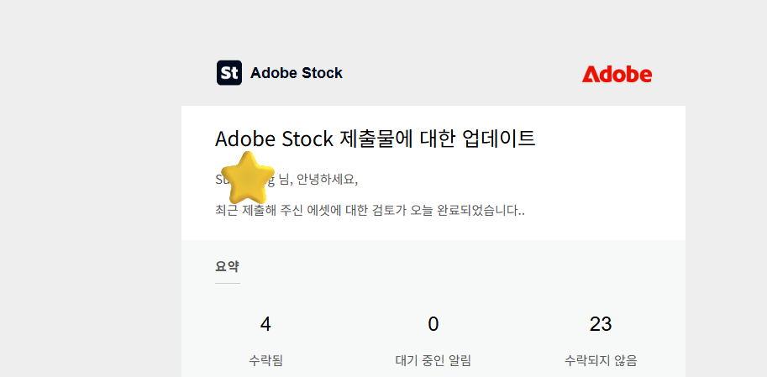
Task: Click the accepted count number 4
Action: [265, 324]
